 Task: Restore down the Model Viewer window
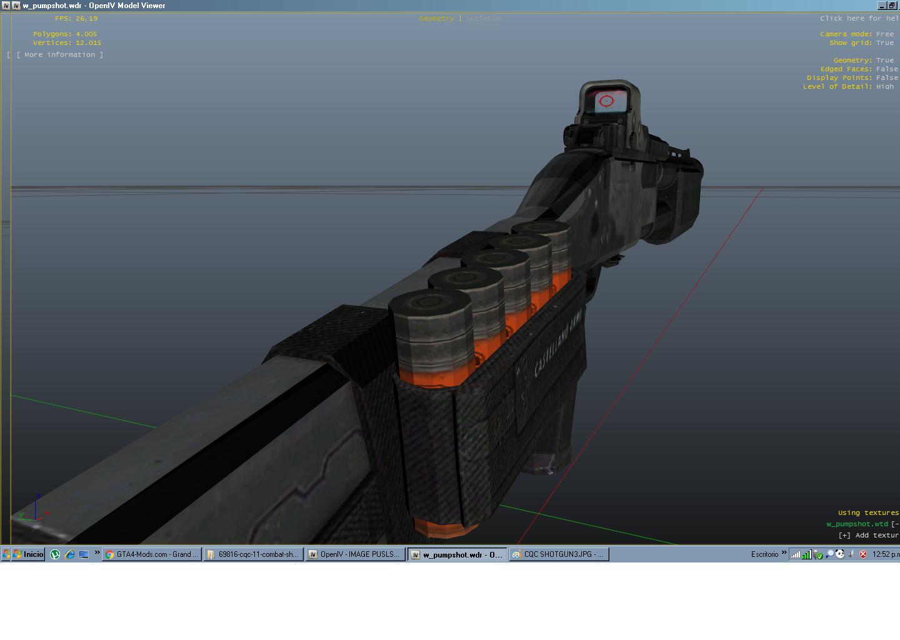[x=892, y=5]
